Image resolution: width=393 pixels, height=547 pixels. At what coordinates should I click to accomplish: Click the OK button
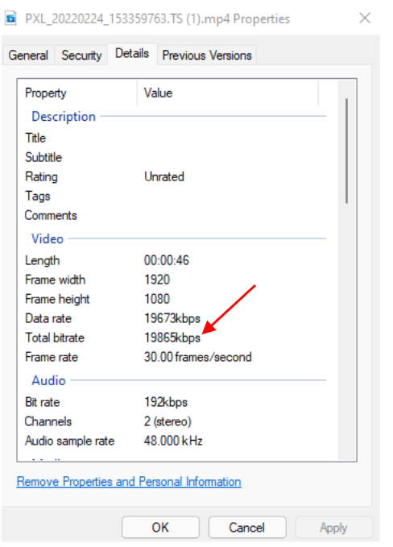160,527
